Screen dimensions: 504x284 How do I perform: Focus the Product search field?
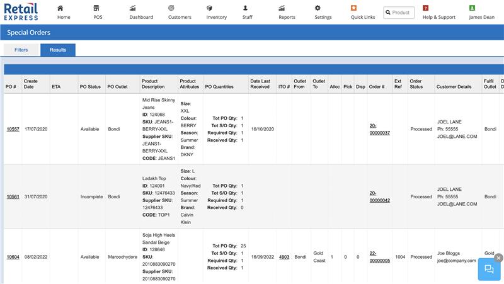399,13
